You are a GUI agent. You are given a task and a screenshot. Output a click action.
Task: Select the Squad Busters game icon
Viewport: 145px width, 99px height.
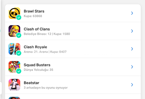pos(14,67)
